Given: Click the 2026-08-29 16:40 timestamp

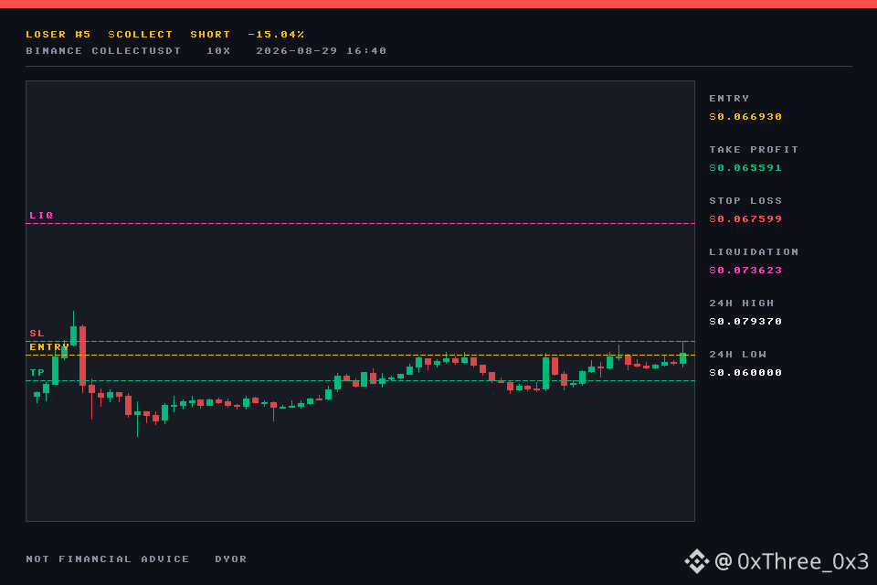Looking at the screenshot, I should (321, 51).
